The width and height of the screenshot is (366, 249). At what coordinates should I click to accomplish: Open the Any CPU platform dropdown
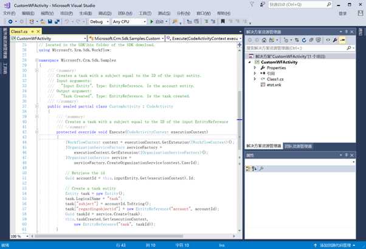[x=145, y=22]
